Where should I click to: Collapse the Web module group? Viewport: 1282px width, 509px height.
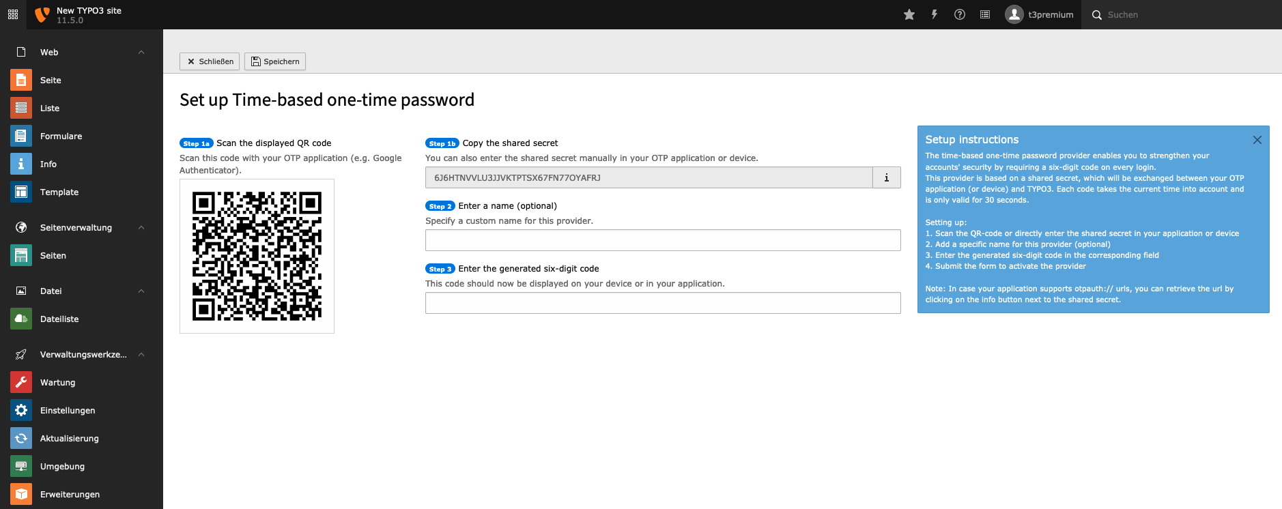[x=141, y=52]
